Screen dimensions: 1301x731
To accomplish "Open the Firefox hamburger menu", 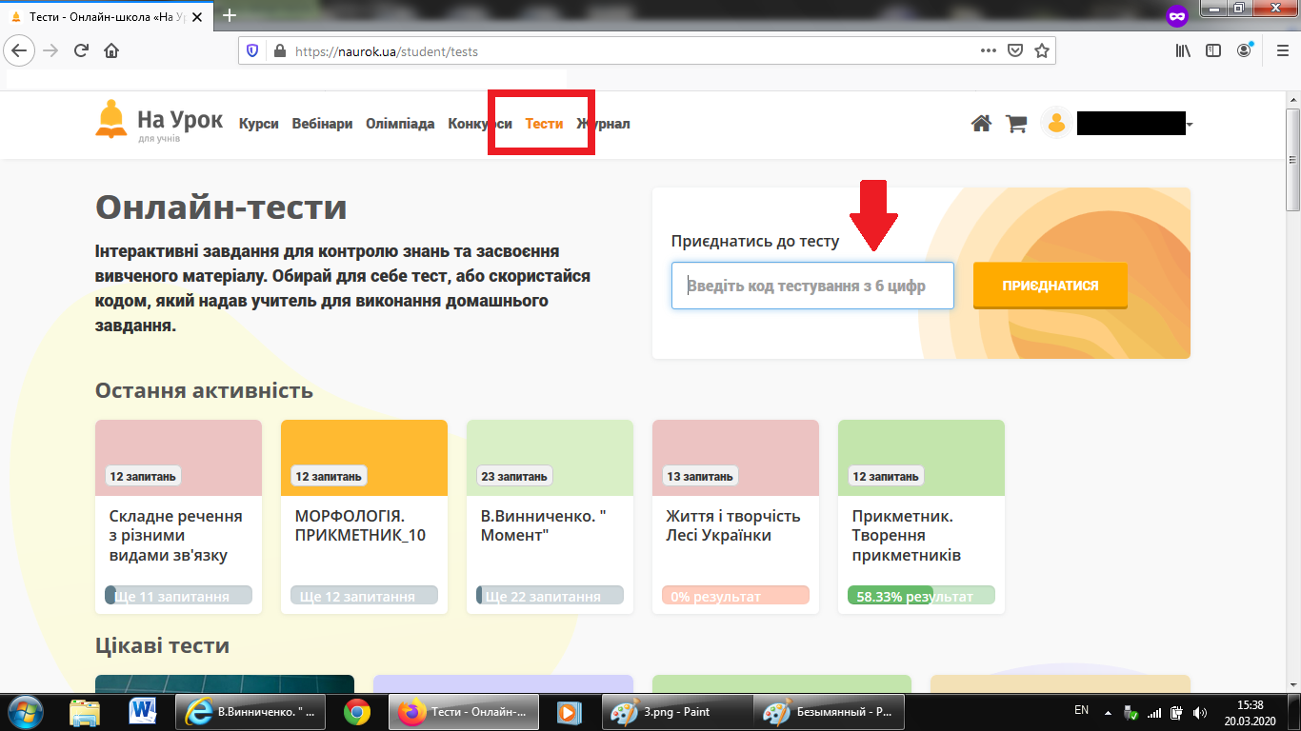I will (1281, 50).
